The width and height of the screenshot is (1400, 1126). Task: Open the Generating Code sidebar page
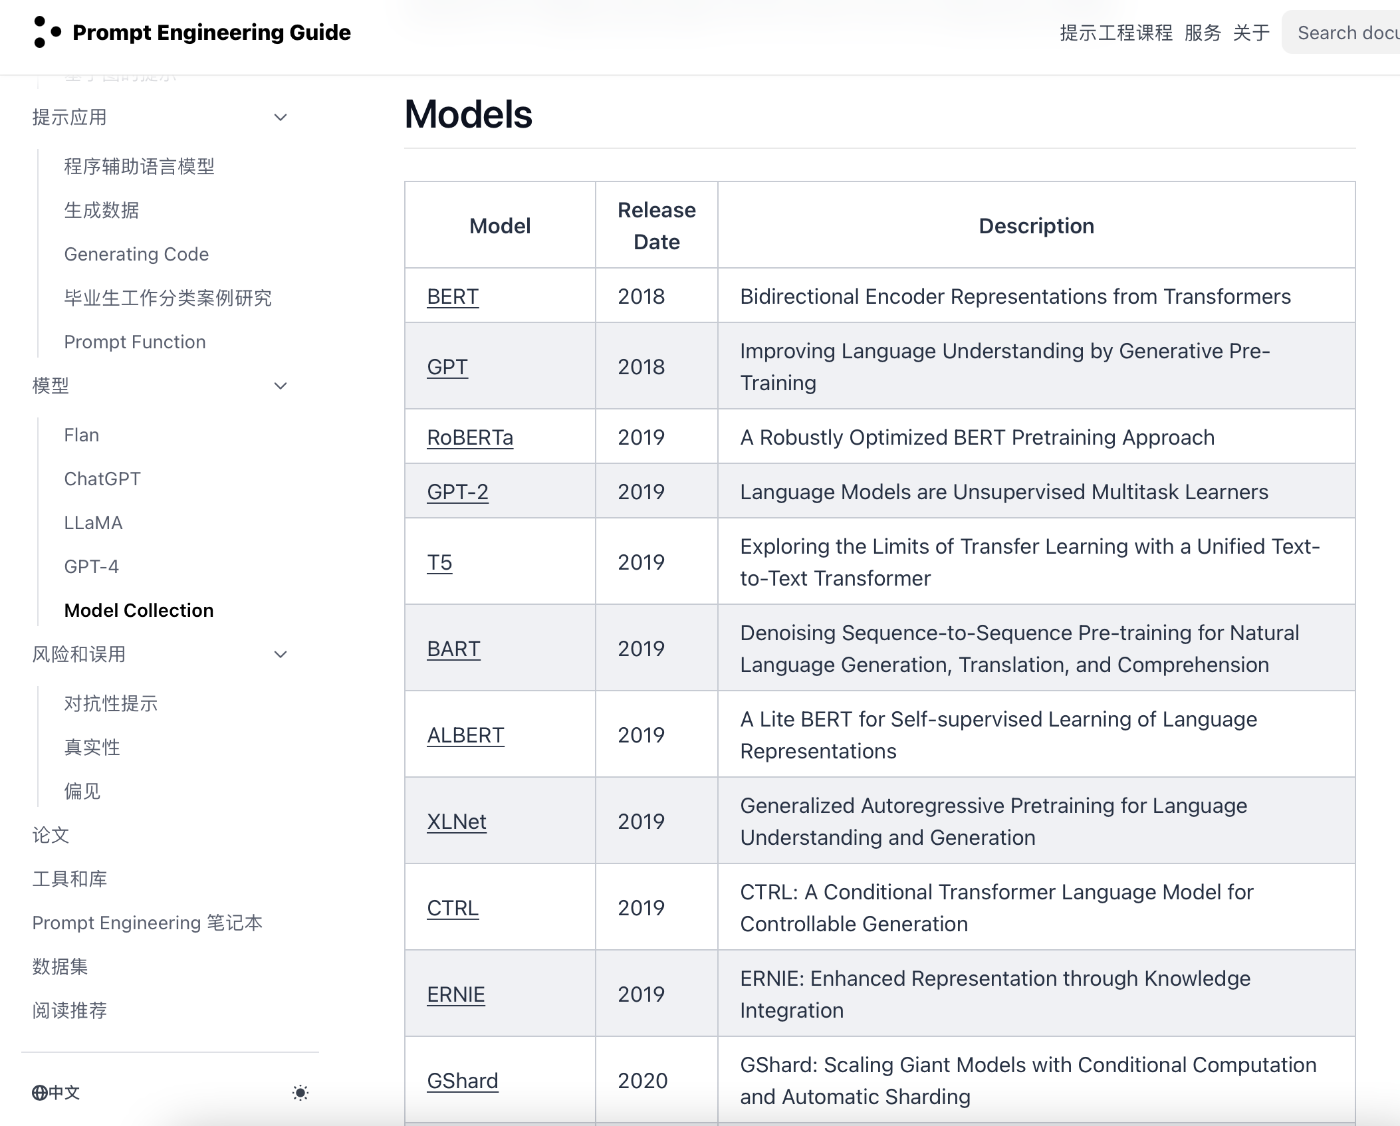pyautogui.click(x=136, y=255)
